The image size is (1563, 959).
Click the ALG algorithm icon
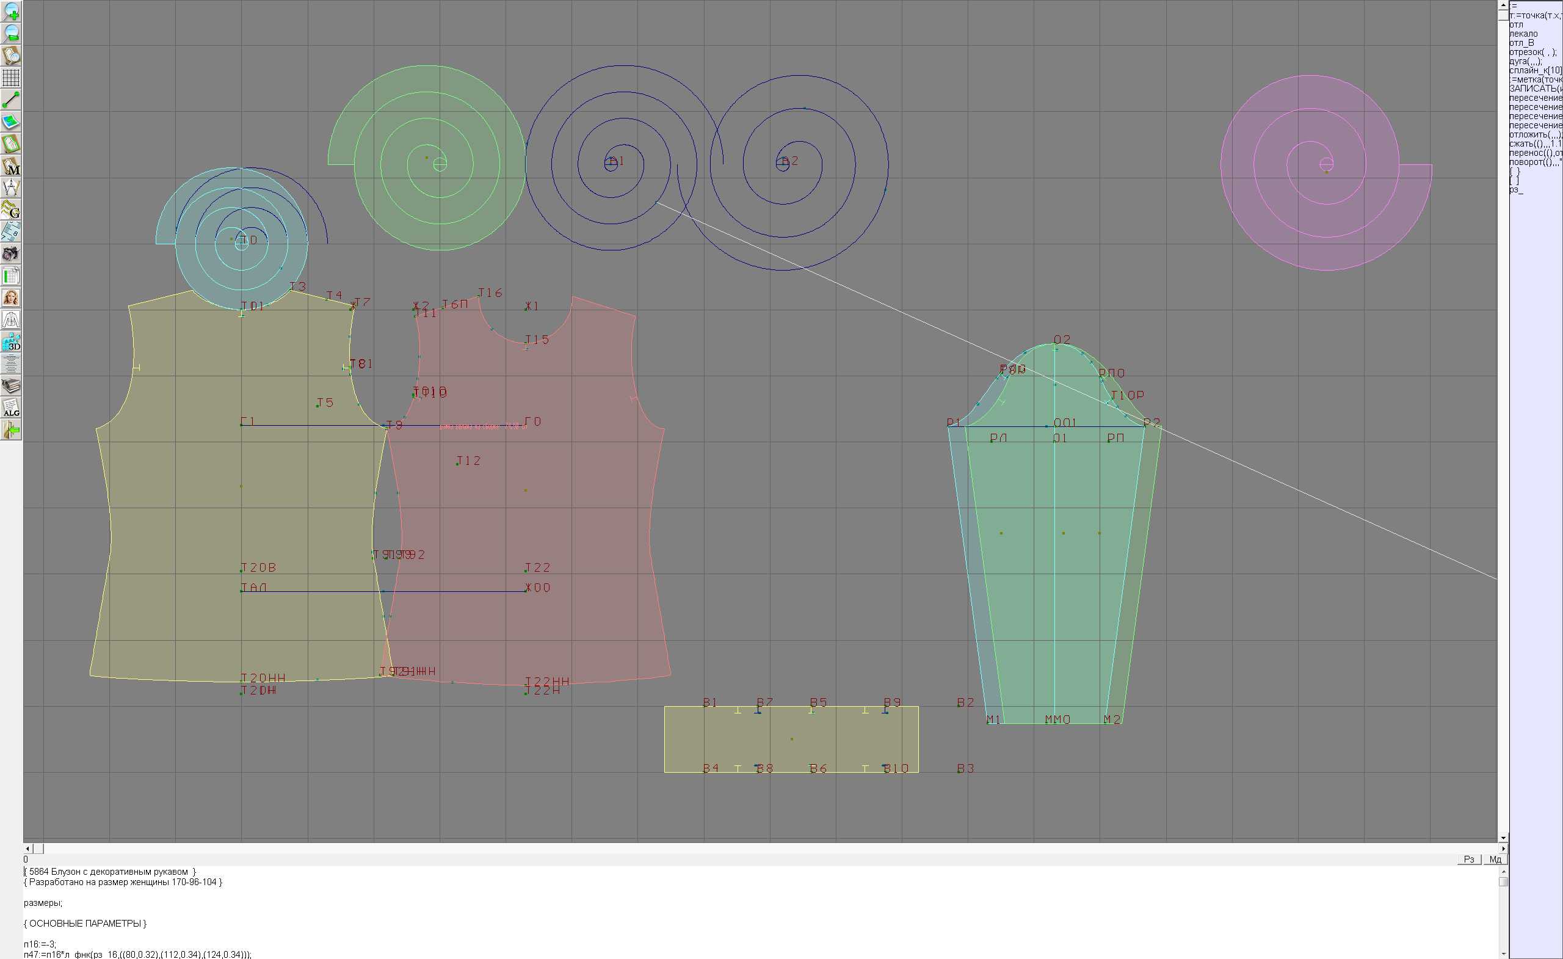[x=11, y=408]
